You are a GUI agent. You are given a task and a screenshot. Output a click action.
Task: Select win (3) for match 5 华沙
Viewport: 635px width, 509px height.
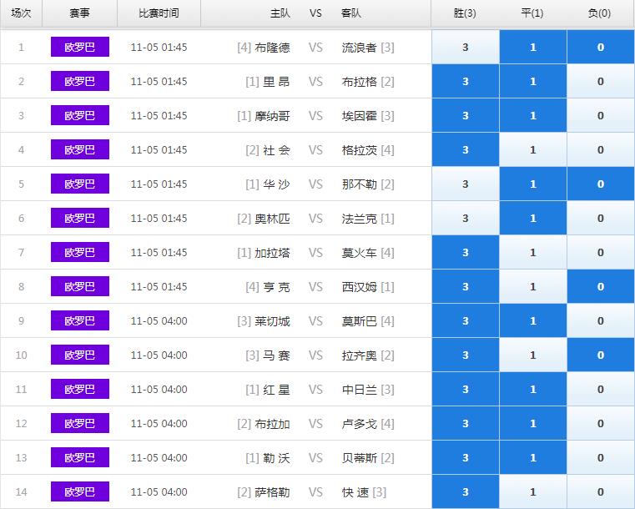[466, 184]
